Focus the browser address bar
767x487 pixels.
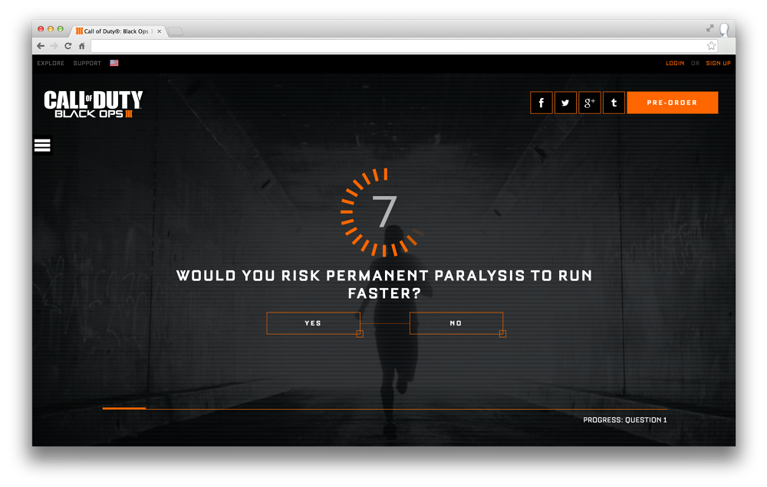click(x=397, y=46)
